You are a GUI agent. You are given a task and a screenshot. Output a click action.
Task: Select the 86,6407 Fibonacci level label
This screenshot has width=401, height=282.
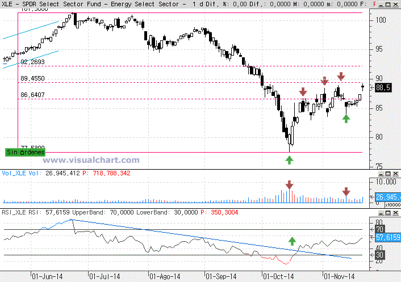(x=32, y=95)
